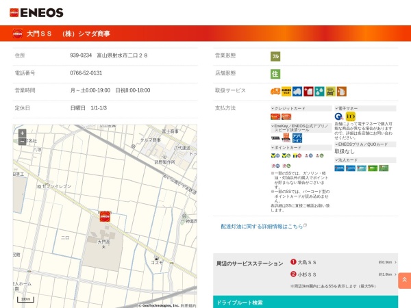
Task: Click the green 住 store-type icon
Action: 275,74
